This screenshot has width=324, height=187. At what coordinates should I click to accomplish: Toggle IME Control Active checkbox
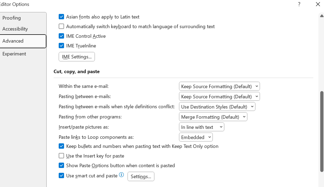click(61, 36)
